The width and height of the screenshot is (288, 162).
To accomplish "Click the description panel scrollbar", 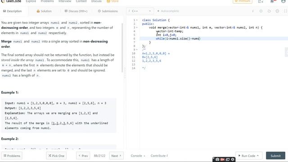I will click(122, 48).
